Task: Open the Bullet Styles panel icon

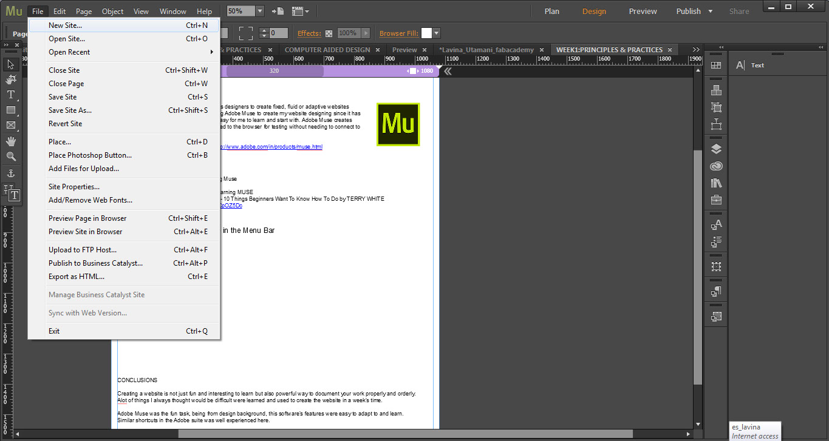Action: [x=716, y=241]
